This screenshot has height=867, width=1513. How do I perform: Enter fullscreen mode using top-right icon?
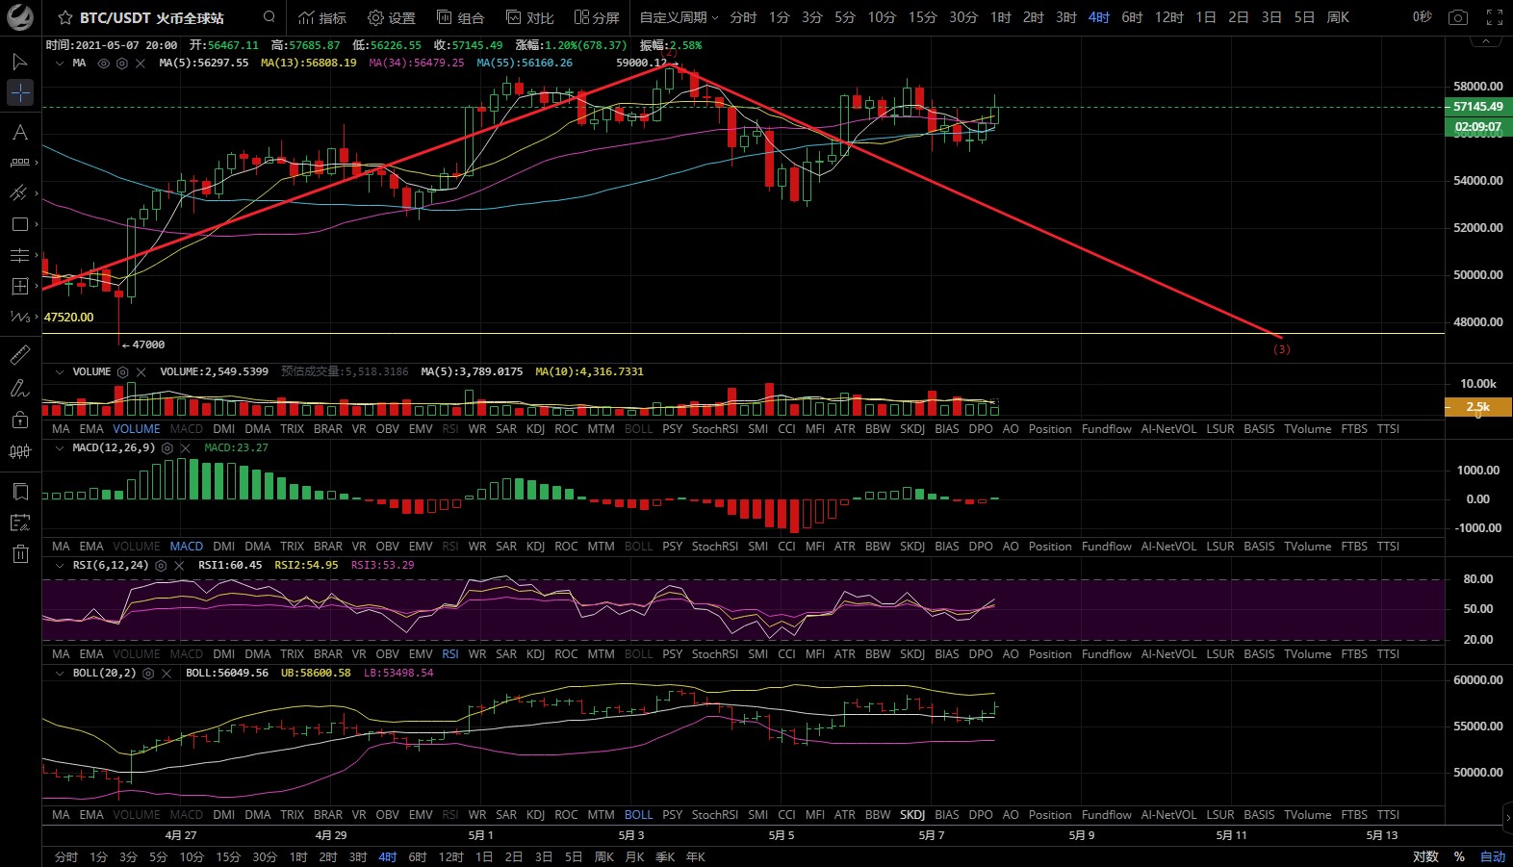[x=1494, y=17]
